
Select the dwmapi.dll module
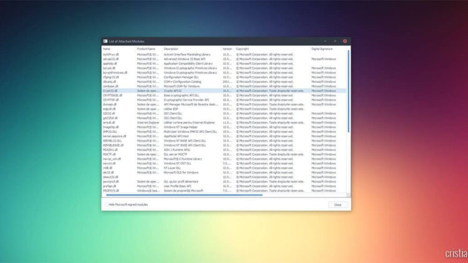point(110,104)
